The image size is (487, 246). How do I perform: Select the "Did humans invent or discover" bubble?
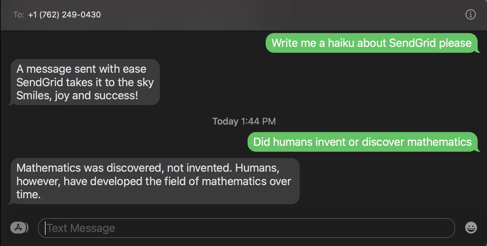pos(362,142)
